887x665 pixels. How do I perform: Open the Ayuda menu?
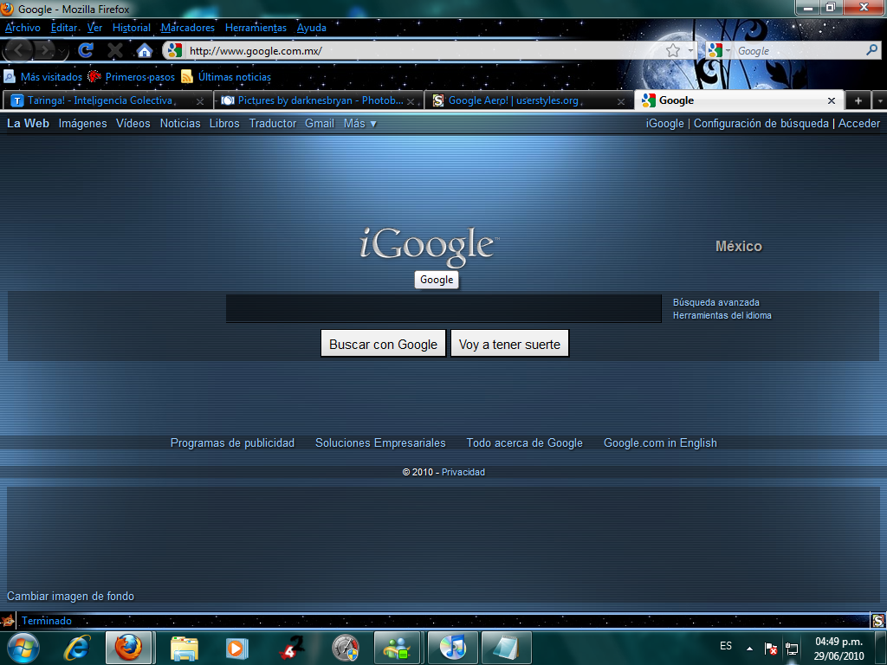pos(311,28)
